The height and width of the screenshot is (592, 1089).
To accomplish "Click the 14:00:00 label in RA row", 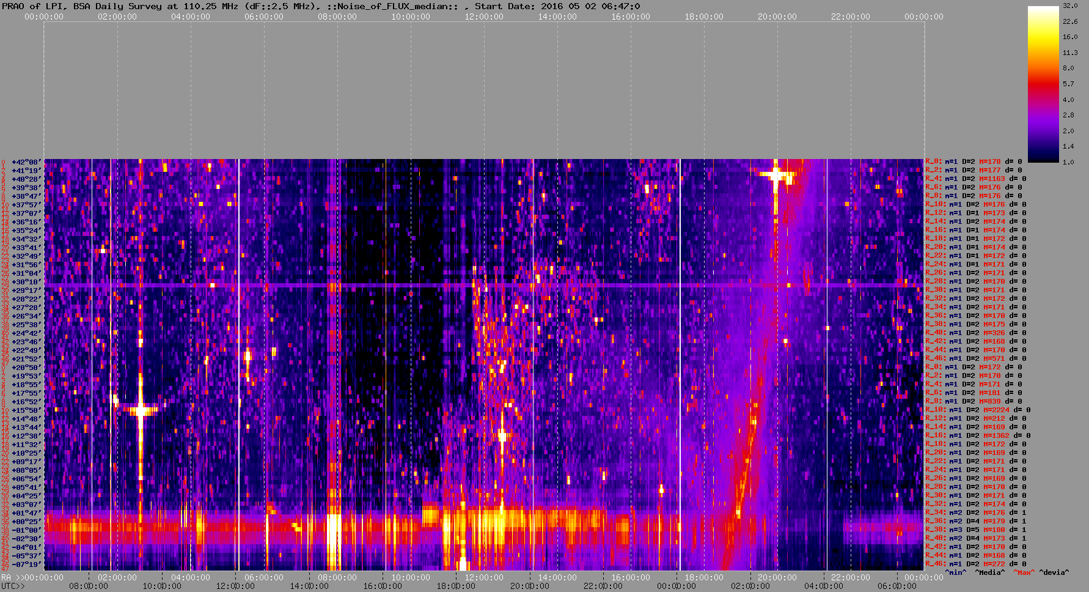I will 557,578.
